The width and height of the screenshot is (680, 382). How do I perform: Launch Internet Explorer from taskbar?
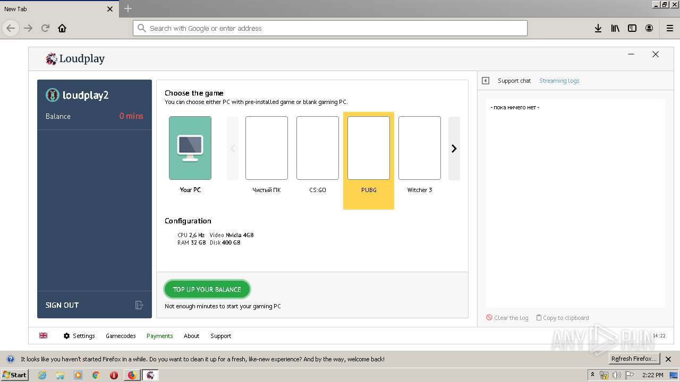pos(42,375)
